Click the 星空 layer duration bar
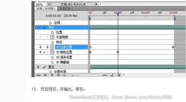This screenshot has width=186, height=102. [x=138, y=67]
